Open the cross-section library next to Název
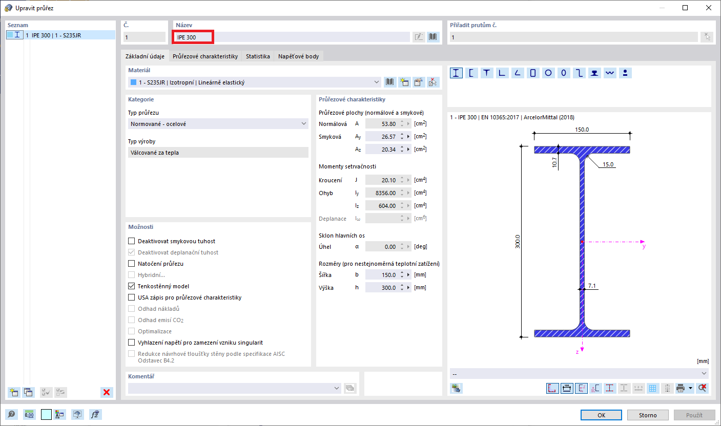 point(434,37)
